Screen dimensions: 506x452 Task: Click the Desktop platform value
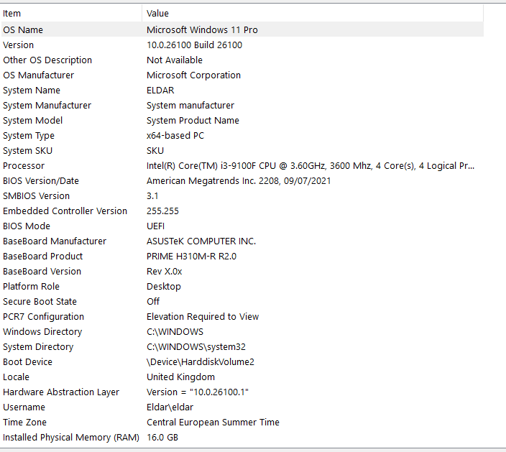pyautogui.click(x=164, y=287)
